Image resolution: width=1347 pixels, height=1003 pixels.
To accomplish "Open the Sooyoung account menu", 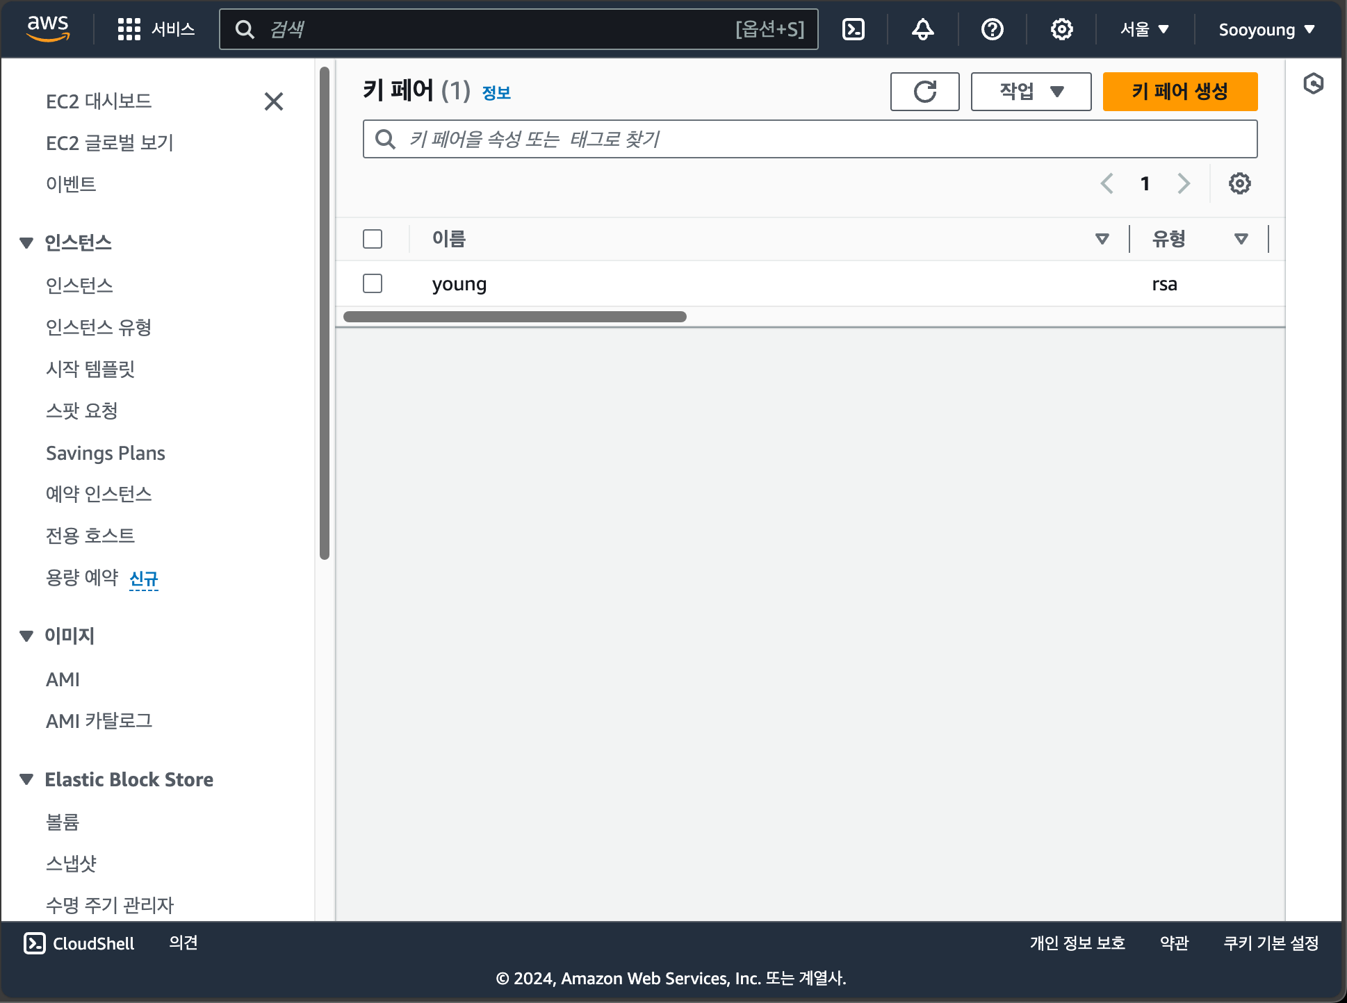I will pos(1265,29).
